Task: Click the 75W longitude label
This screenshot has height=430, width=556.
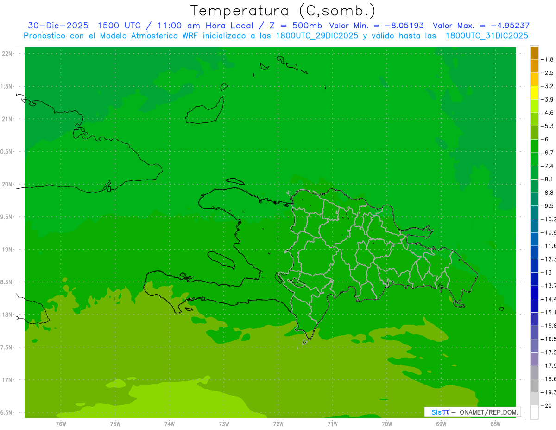Action: 115,424
